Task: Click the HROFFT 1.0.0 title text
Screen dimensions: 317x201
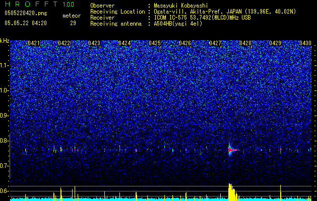Action: (x=39, y=4)
